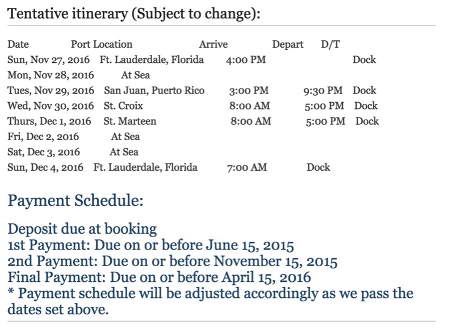Click the 4:00 PM arrival time
This screenshot has height=329, width=453.
point(246,60)
